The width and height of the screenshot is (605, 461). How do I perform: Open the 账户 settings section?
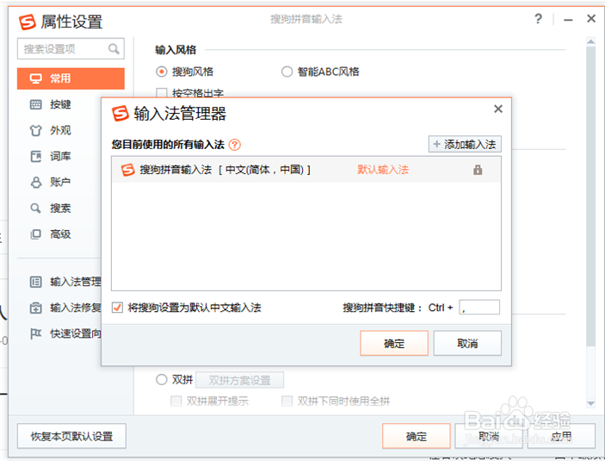(60, 182)
